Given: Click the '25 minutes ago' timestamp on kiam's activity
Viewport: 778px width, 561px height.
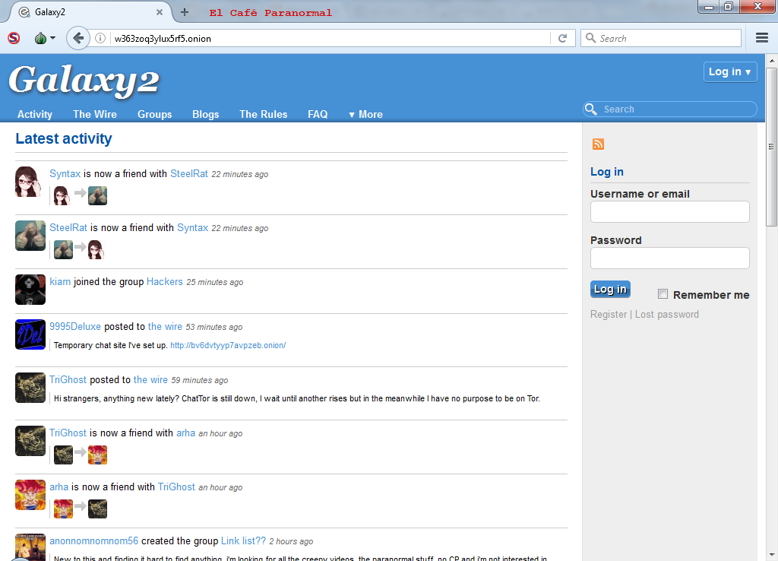Looking at the screenshot, I should click(x=215, y=282).
